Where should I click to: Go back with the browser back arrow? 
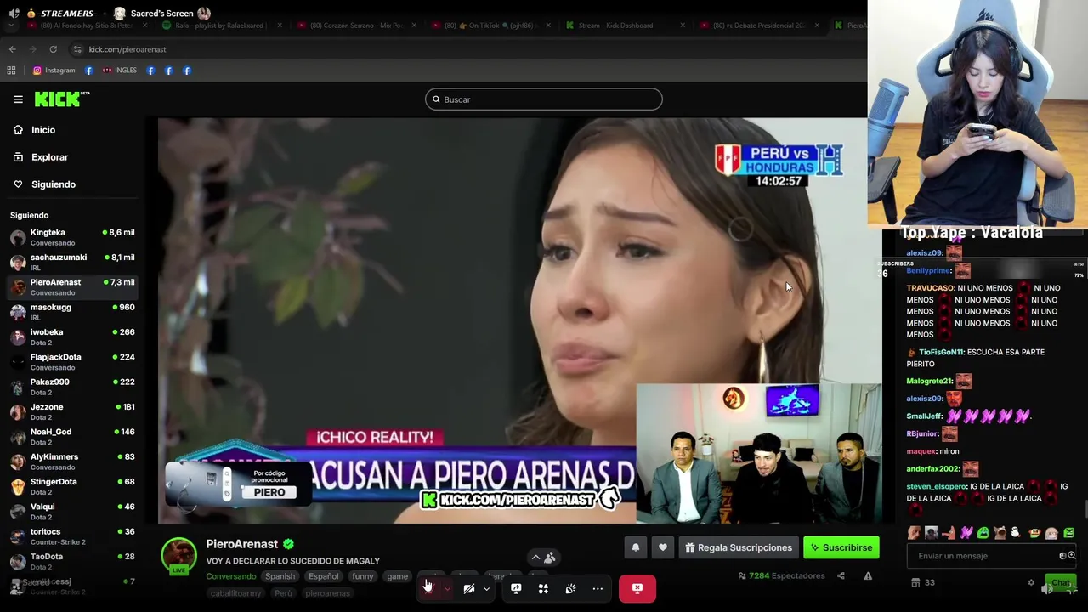pos(13,49)
